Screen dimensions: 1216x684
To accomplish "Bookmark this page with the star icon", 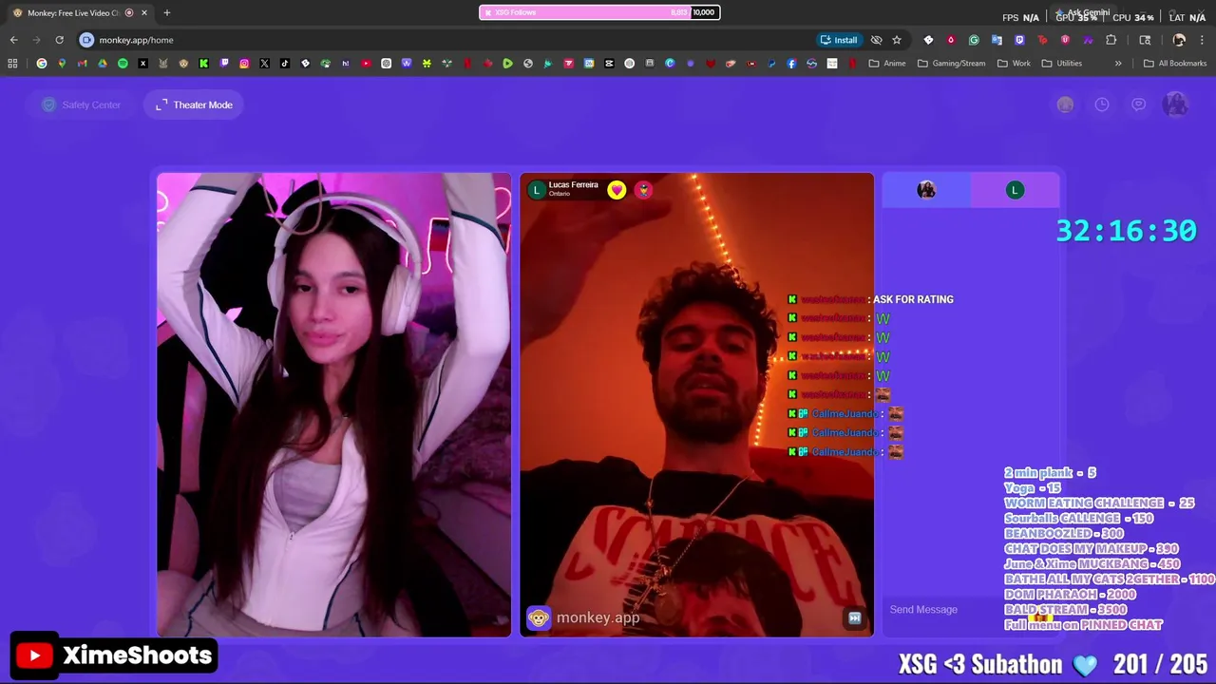I will pos(897,40).
